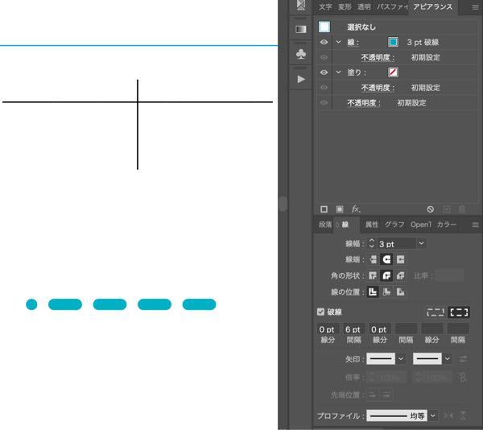Click the 3 pt stroke weight field

point(396,244)
